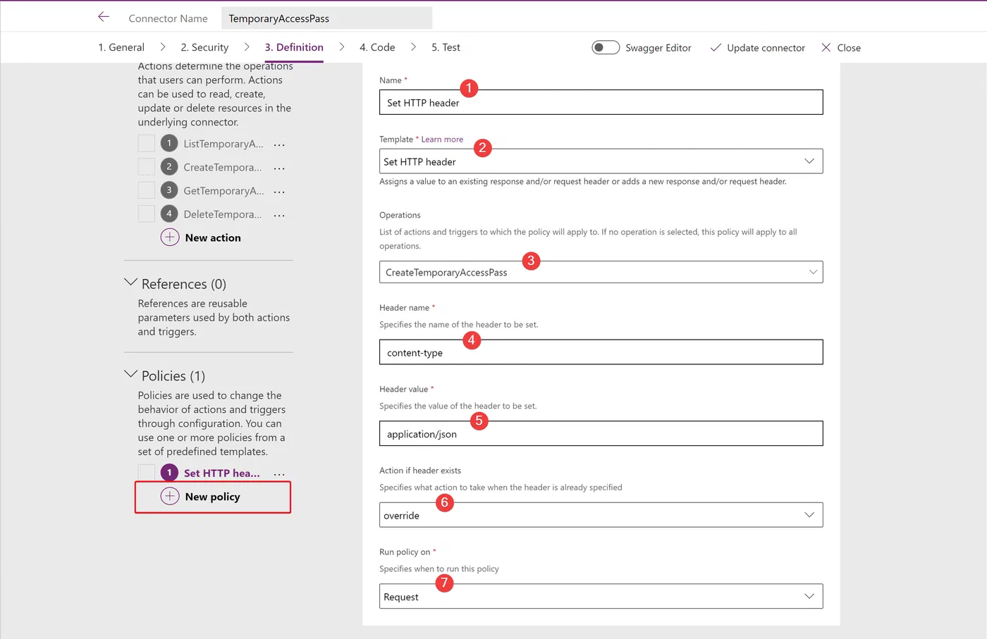Open more options for Set HTTP hea... policy
Screen dimensions: 987x639
click(279, 474)
